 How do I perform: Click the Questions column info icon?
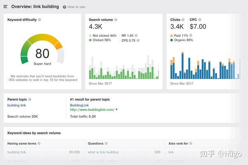click(x=106, y=143)
